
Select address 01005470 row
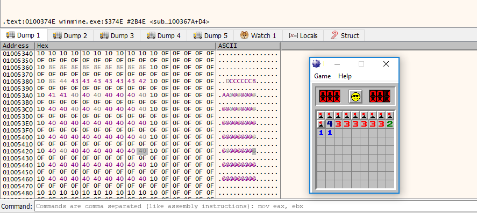[x=140, y=186]
